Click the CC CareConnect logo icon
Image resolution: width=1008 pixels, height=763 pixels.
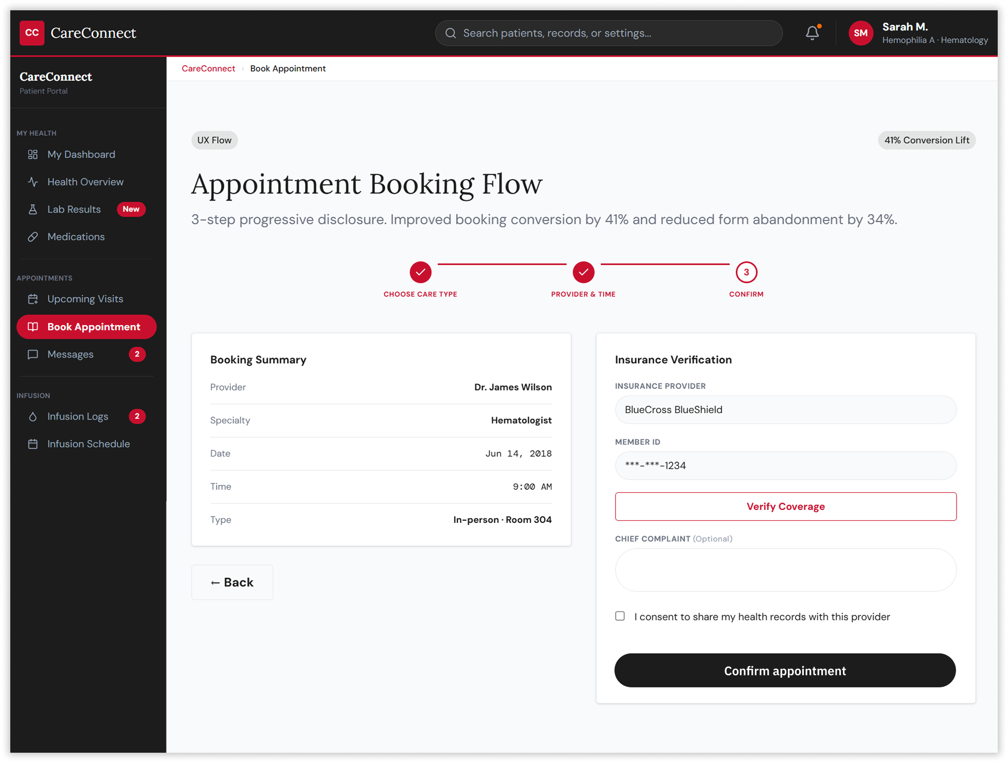32,33
